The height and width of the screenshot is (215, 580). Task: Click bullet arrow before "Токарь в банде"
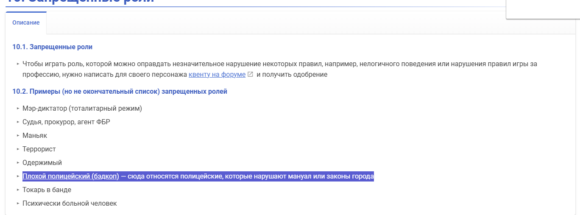click(18, 190)
